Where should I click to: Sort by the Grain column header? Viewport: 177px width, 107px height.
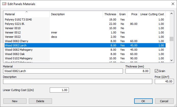coord(122,14)
